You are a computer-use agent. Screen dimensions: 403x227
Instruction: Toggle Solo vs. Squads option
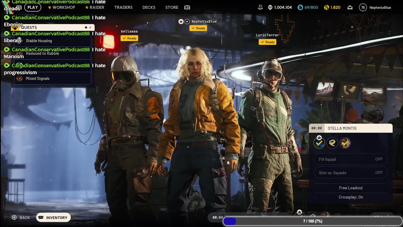(351, 173)
